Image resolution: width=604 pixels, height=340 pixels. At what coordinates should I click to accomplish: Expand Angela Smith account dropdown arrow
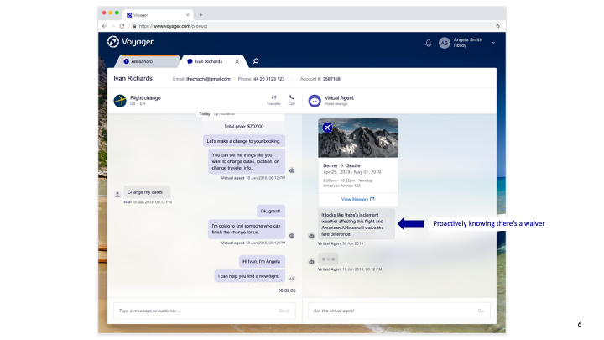point(493,43)
